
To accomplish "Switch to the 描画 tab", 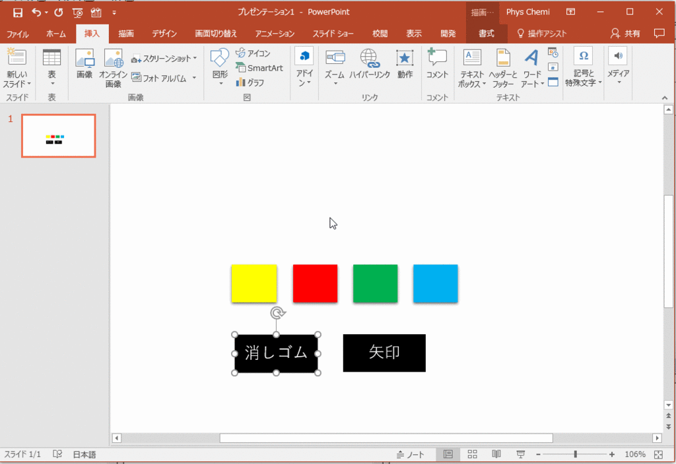I will click(x=126, y=34).
